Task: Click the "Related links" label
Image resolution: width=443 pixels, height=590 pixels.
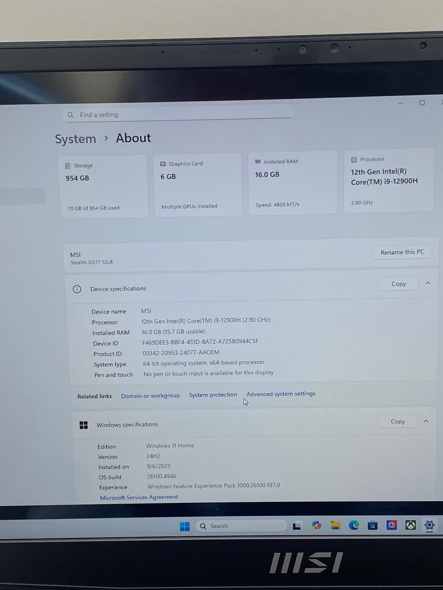Action: pos(95,396)
